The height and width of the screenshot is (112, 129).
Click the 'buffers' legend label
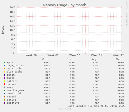point(12,81)
